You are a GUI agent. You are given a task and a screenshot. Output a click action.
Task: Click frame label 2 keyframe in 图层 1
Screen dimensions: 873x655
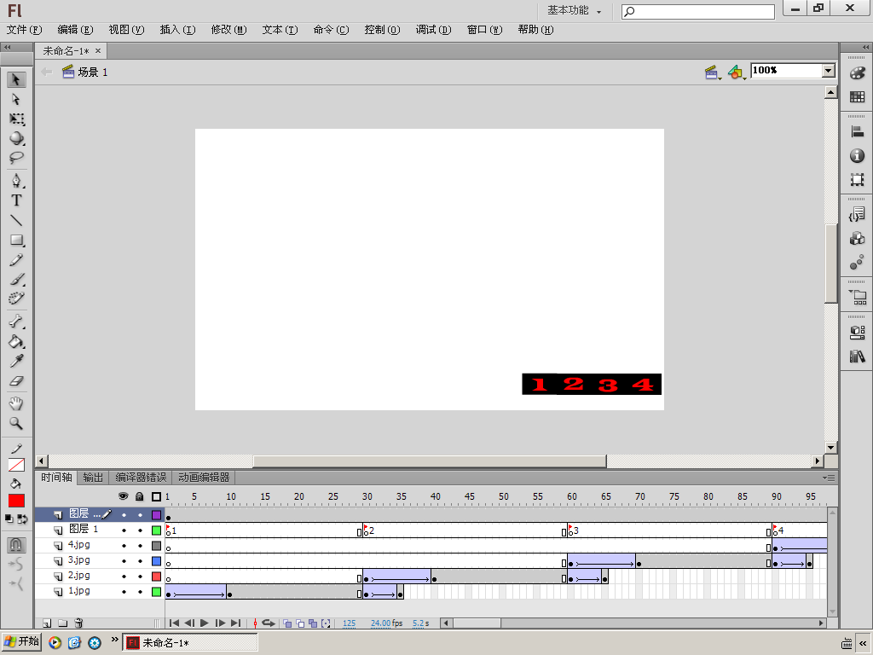[366, 530]
